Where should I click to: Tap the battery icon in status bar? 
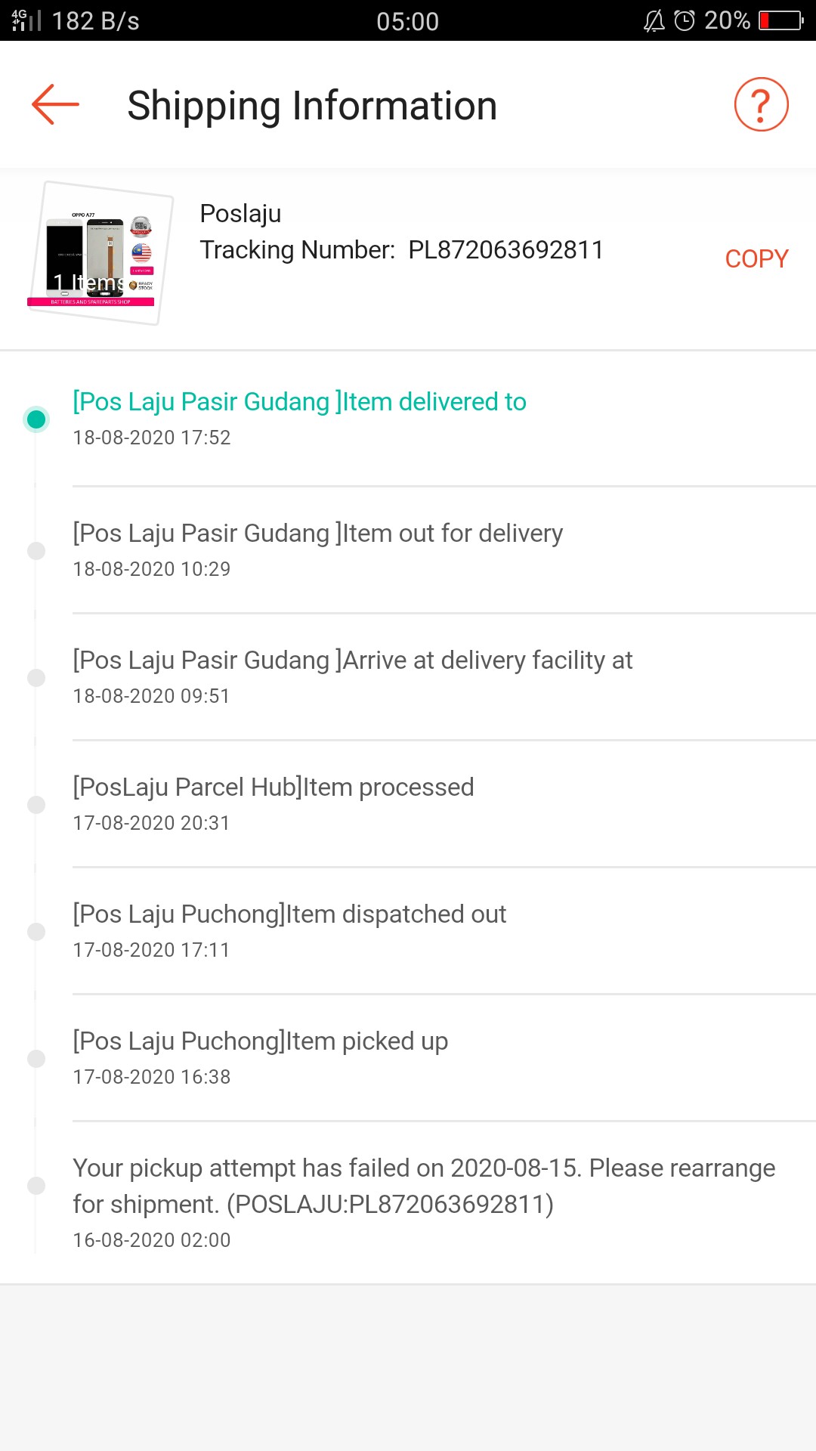click(x=781, y=20)
